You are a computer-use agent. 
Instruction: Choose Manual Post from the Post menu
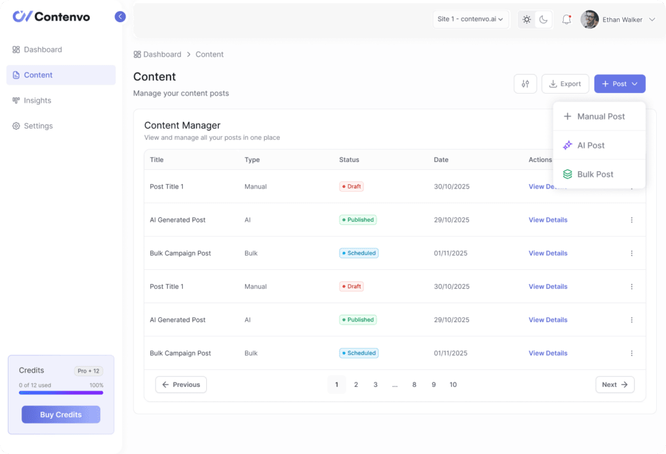[x=598, y=116]
